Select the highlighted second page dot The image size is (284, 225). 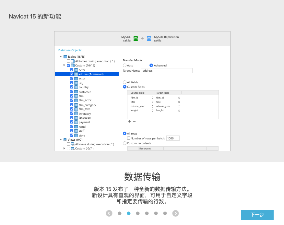tap(129, 213)
